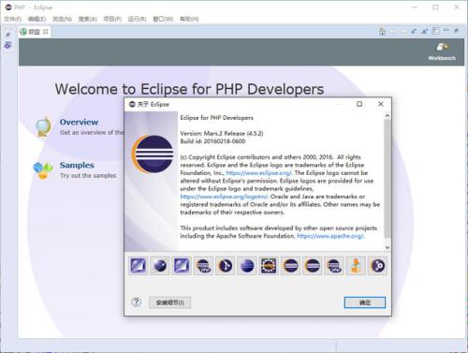468x353 pixels.
Task: Click the connected-circles feature icon at row end
Action: (378, 266)
